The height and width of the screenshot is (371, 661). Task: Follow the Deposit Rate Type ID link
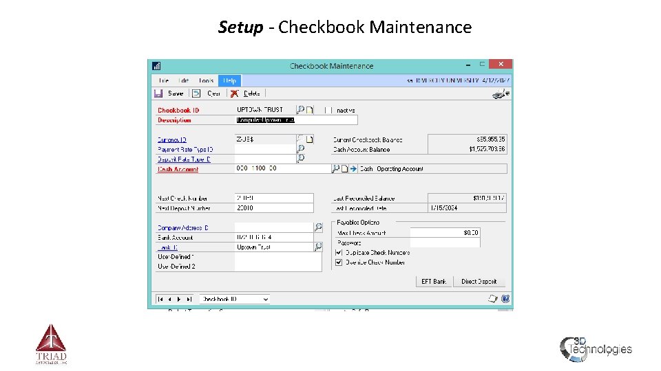(184, 159)
